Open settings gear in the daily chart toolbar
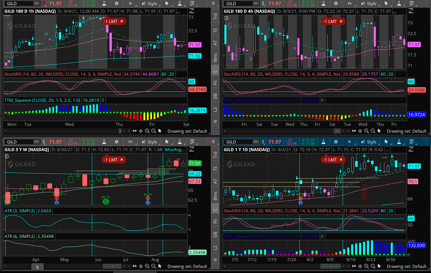 pyautogui.click(x=336, y=142)
